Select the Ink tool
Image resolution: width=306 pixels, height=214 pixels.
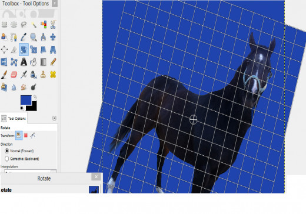point(34,75)
